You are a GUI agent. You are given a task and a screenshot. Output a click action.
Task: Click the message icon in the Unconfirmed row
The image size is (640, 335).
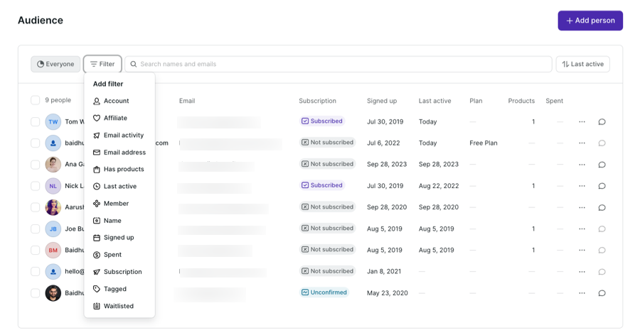coord(602,293)
